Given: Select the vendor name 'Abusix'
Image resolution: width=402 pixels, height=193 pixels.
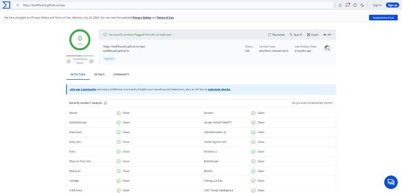Looking at the screenshot, I should 73,113.
